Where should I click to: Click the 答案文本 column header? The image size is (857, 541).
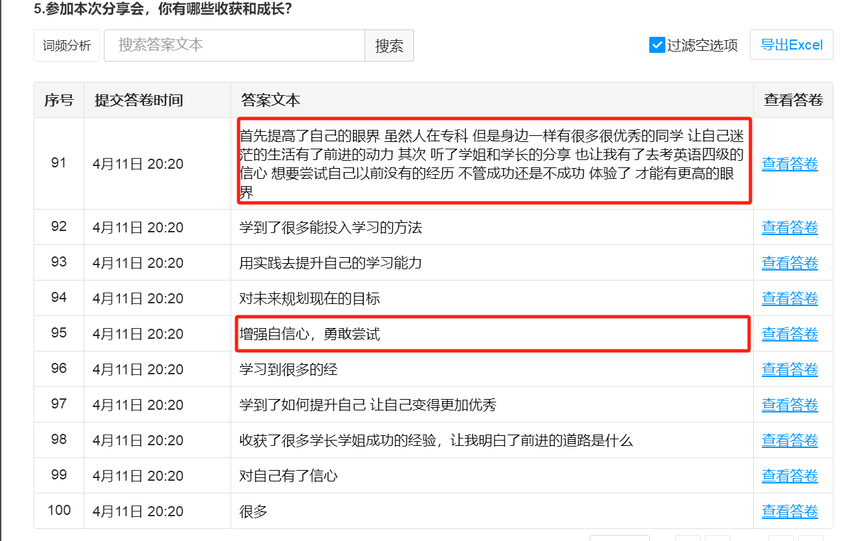(271, 100)
